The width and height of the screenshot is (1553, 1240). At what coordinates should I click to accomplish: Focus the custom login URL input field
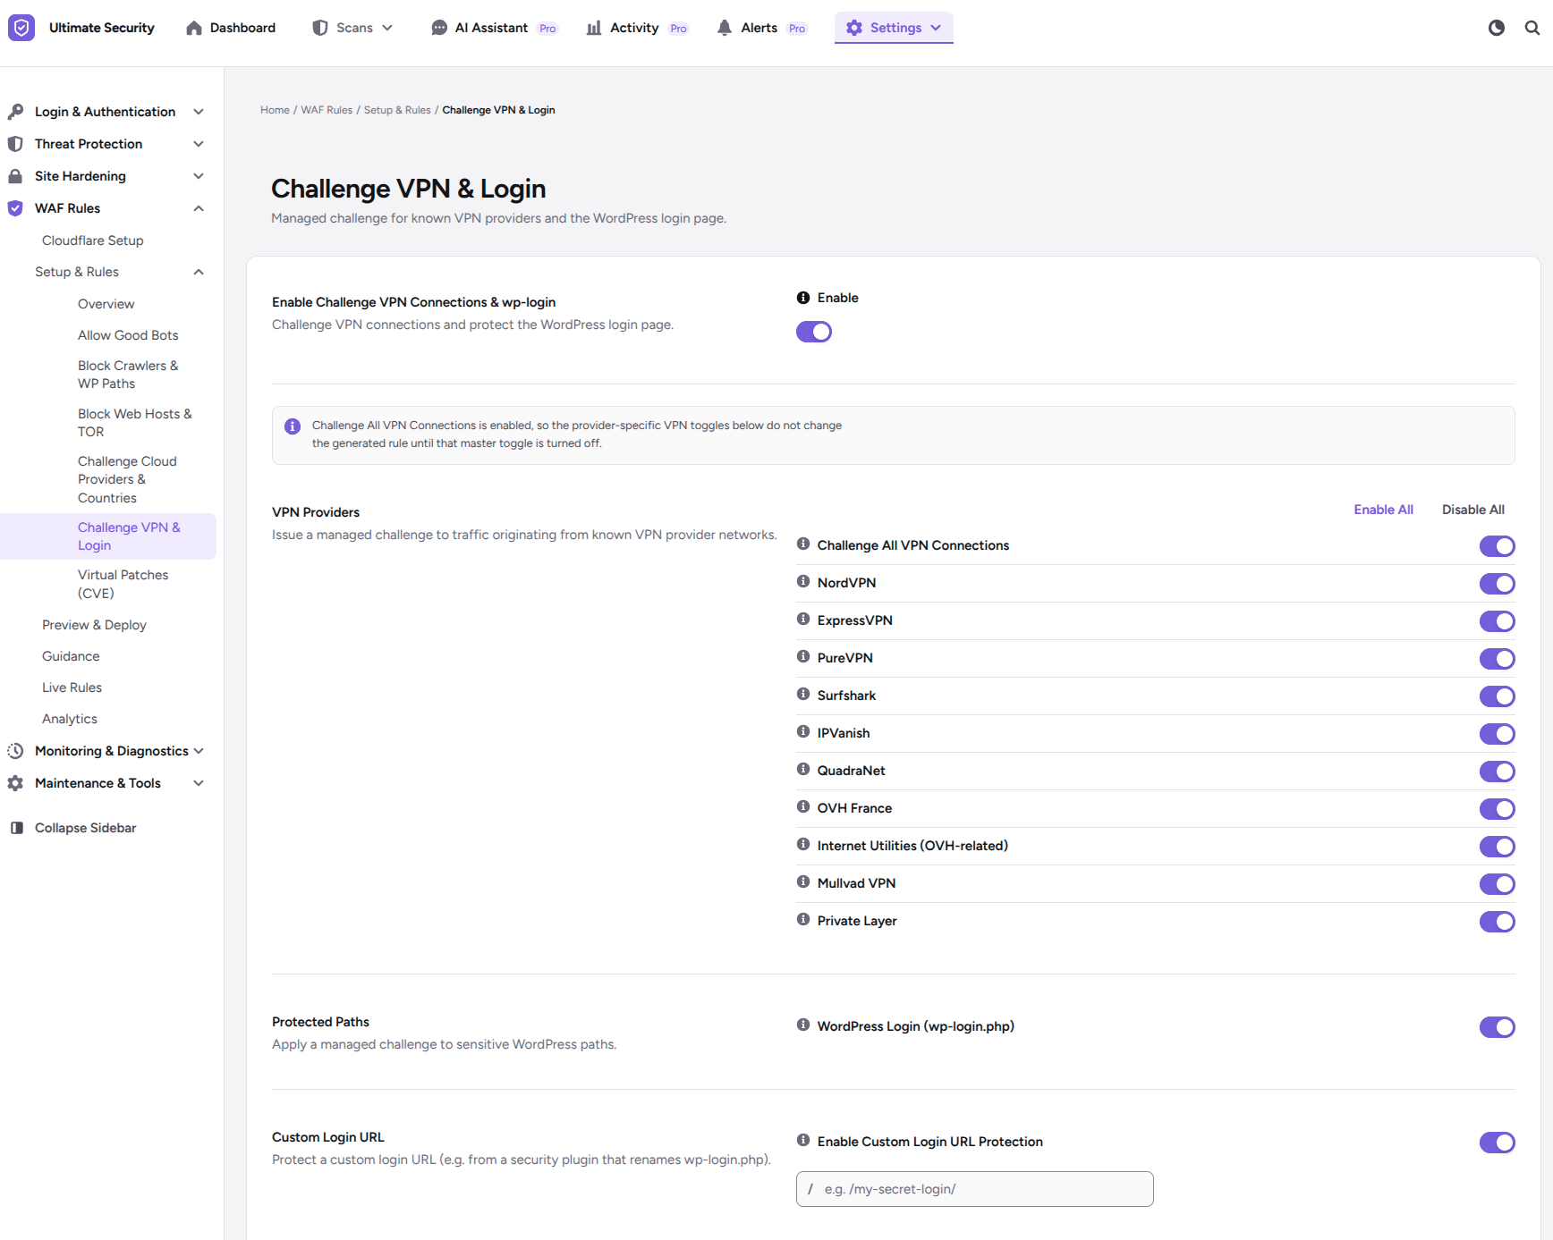click(974, 1189)
